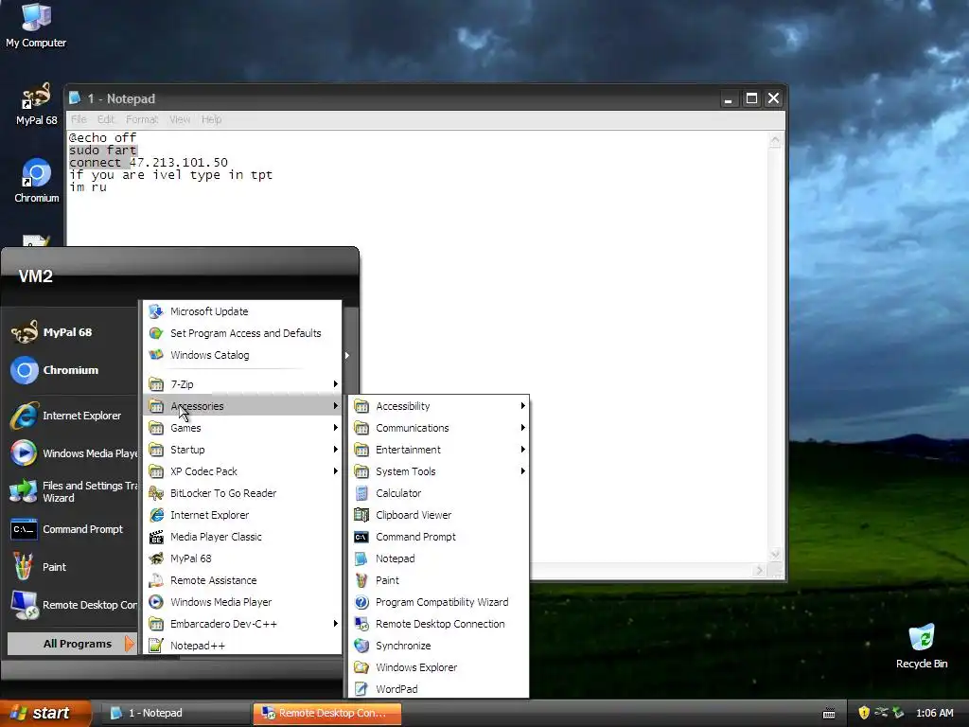Expand the Entertainment submenu
This screenshot has height=727, width=969.
pyautogui.click(x=439, y=450)
